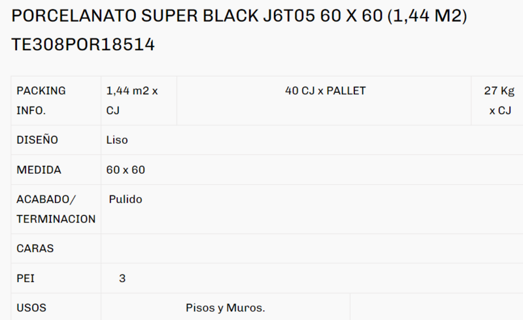This screenshot has width=523, height=320.
Task: Select the 40 CJ x PALLET cell
Action: coord(324,101)
